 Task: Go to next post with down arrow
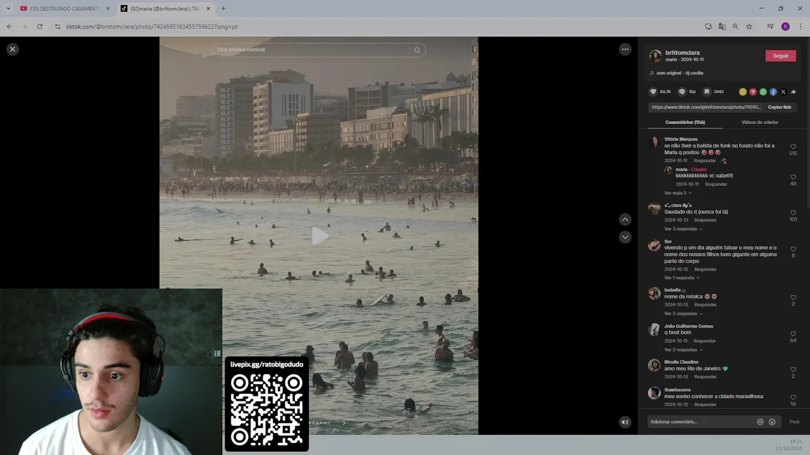(625, 237)
